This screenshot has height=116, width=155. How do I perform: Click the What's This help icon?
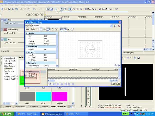pyautogui.click(x=116, y=9)
